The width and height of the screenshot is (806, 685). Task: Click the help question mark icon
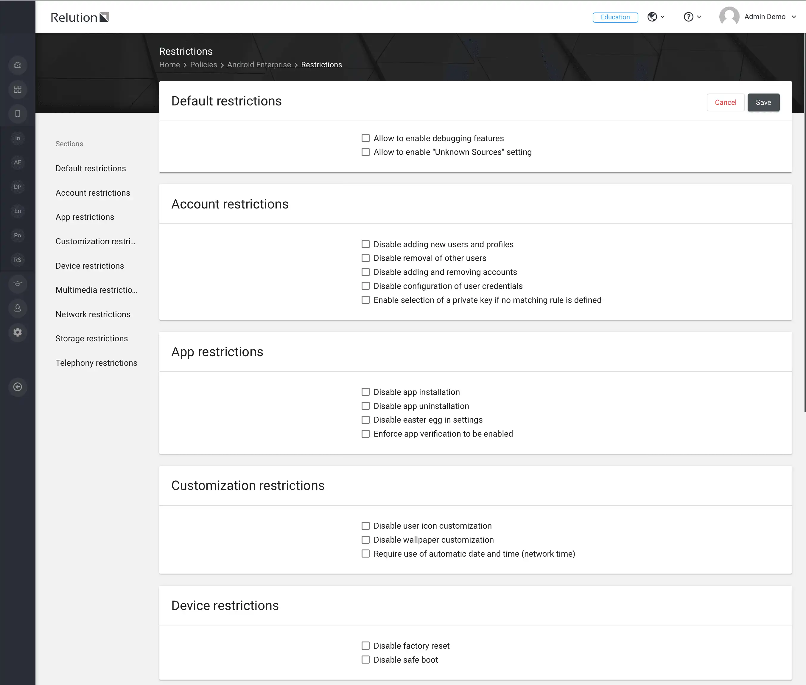tap(688, 17)
